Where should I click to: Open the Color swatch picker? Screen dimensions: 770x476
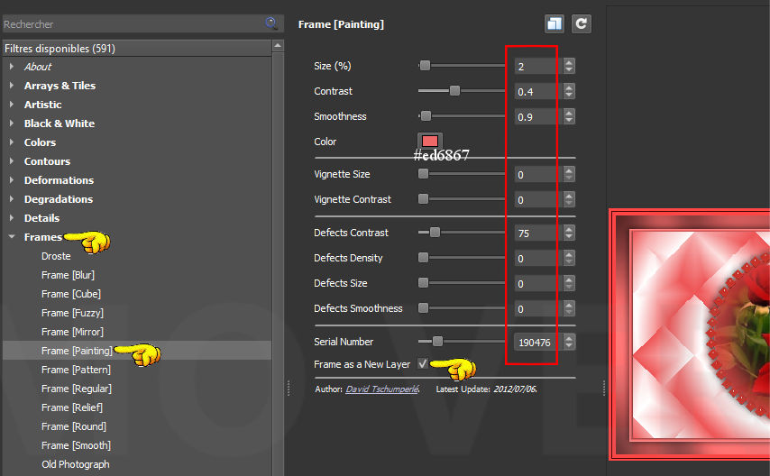pyautogui.click(x=430, y=141)
